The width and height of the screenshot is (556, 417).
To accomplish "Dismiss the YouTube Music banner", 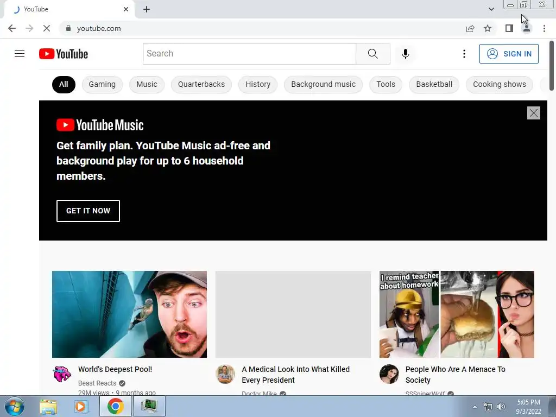I will pos(533,113).
